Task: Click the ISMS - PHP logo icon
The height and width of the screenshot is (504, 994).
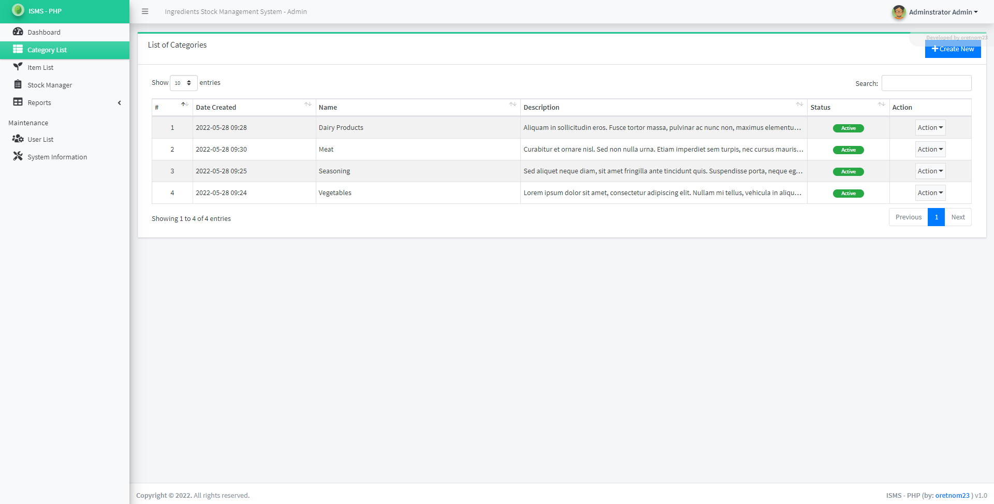Action: point(18,10)
